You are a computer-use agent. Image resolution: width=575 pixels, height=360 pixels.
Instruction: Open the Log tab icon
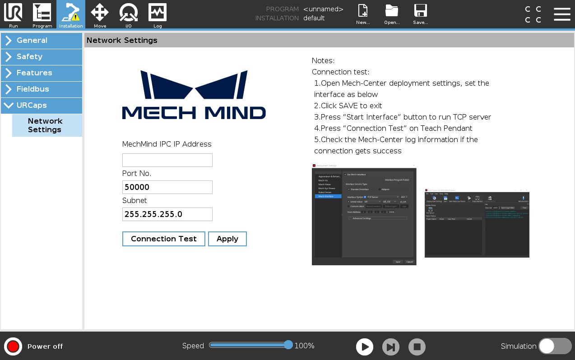(x=158, y=14)
